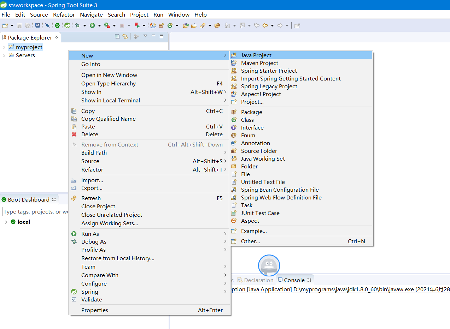Click the Forward navigation arrow icon

[280, 25]
